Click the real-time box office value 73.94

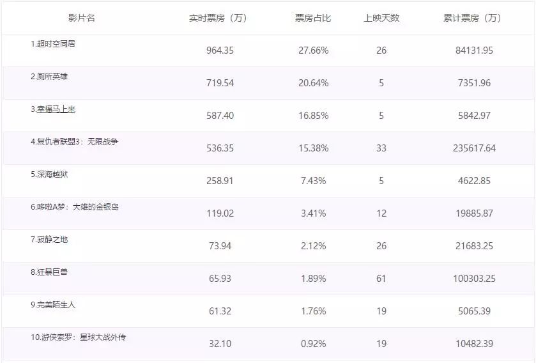click(220, 246)
